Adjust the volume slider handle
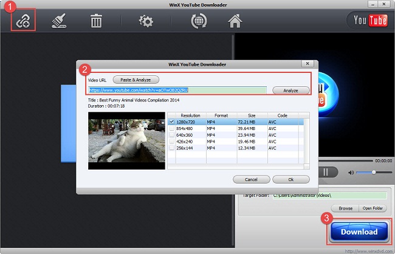 pyautogui.click(x=374, y=173)
